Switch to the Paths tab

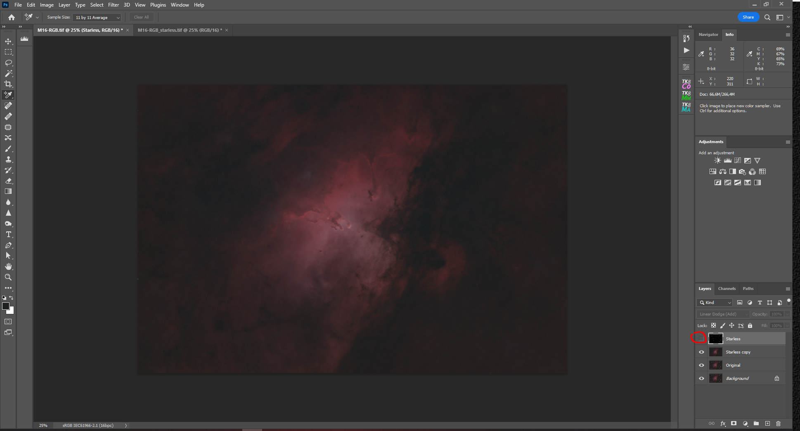748,289
